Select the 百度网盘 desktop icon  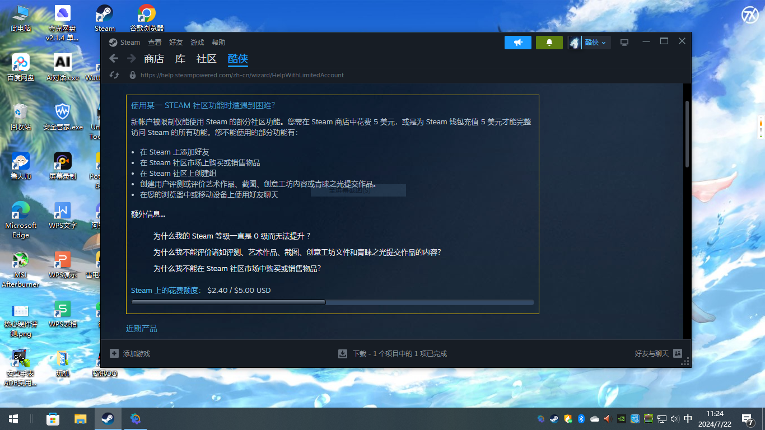(21, 67)
